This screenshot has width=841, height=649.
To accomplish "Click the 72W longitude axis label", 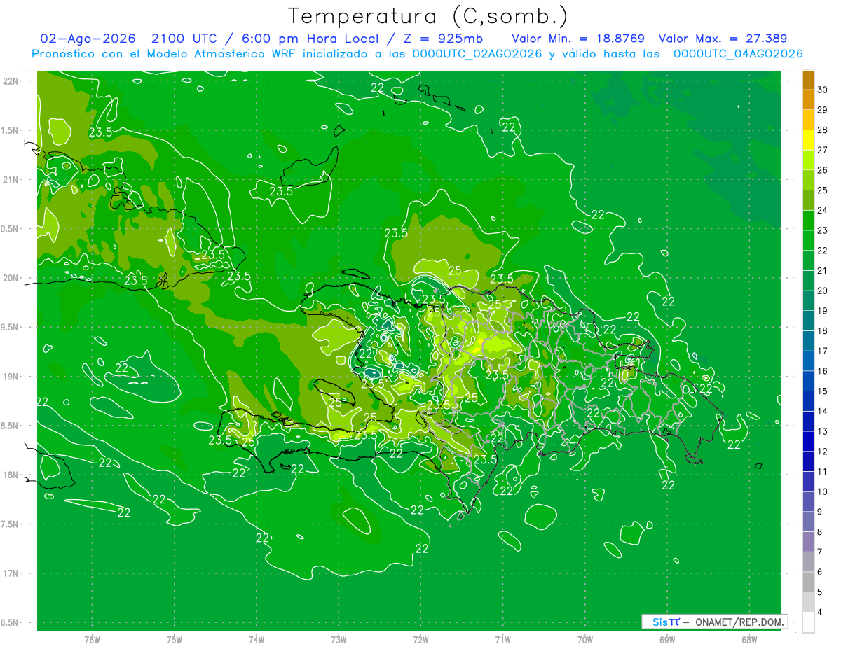I will (x=420, y=640).
